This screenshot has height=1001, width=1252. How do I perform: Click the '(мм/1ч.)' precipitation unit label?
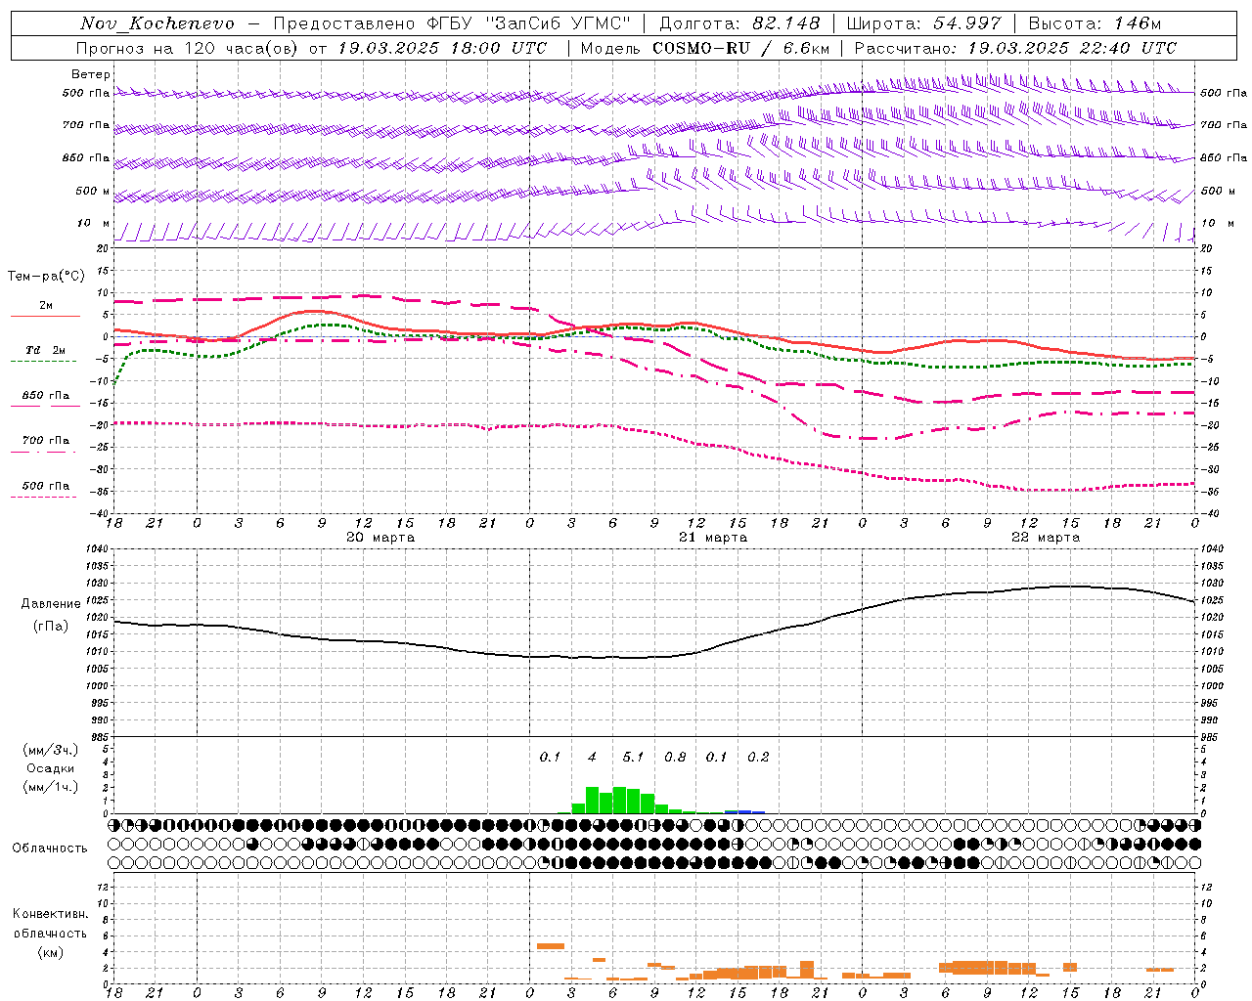50,787
